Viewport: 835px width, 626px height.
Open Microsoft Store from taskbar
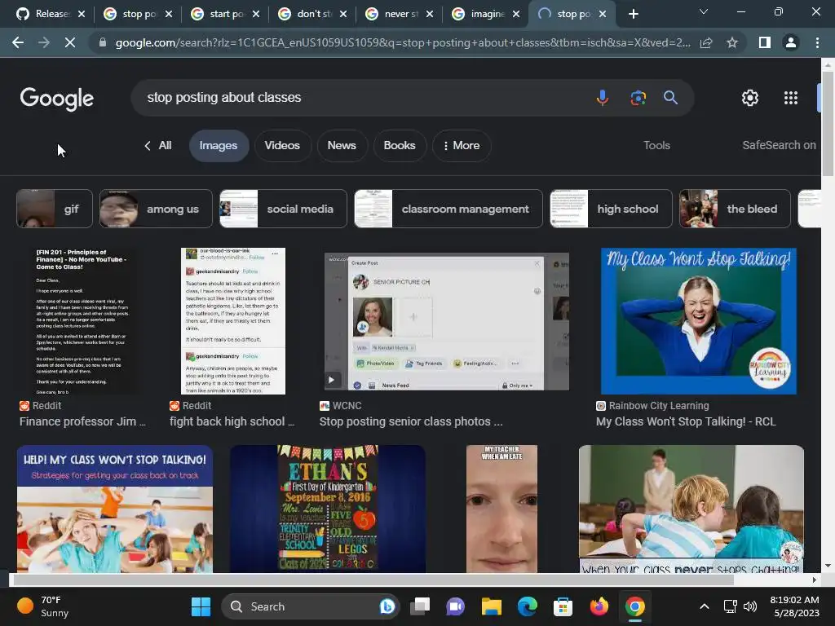click(563, 606)
